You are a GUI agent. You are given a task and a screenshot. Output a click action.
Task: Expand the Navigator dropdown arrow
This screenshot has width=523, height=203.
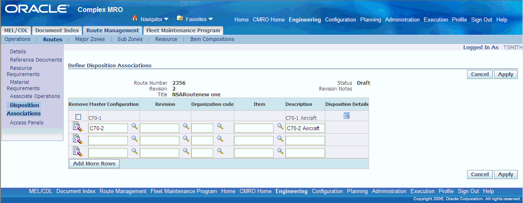coord(166,19)
